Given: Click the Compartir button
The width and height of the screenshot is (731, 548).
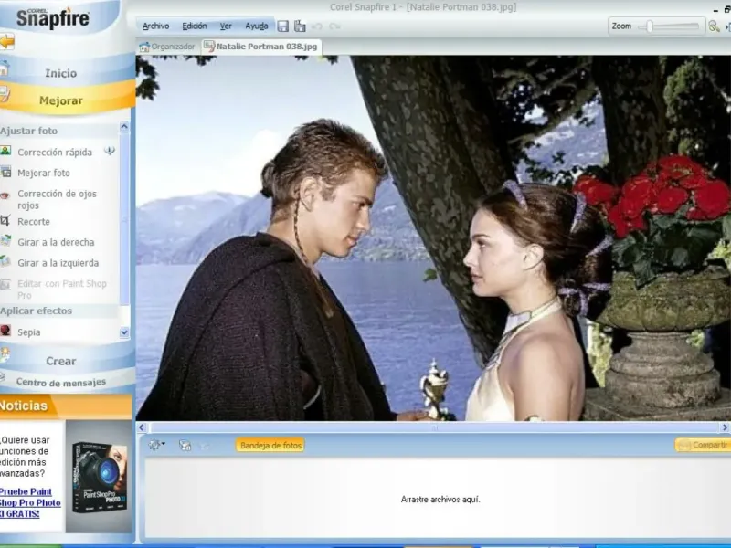Looking at the screenshot, I should pyautogui.click(x=703, y=445).
